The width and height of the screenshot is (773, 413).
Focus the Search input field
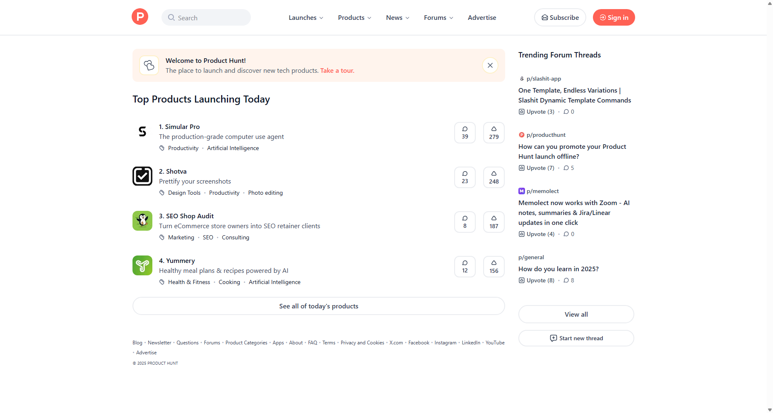[206, 17]
